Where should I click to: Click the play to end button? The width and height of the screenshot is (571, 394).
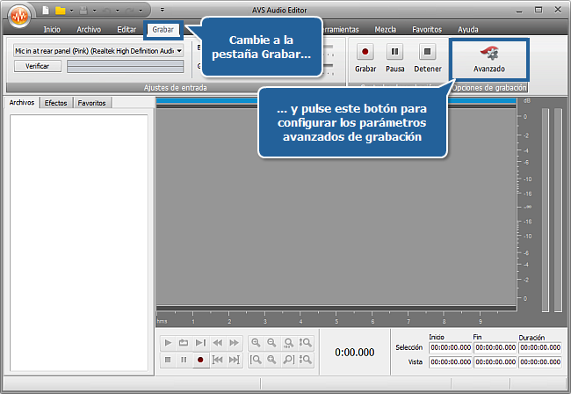click(x=200, y=343)
